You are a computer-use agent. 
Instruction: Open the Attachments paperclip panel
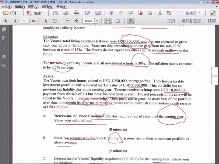[4, 48]
